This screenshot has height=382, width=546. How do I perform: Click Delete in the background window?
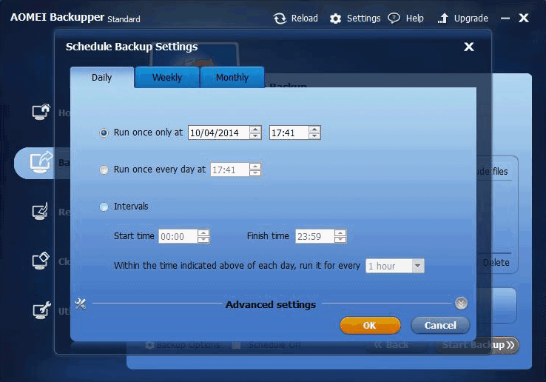(x=496, y=263)
